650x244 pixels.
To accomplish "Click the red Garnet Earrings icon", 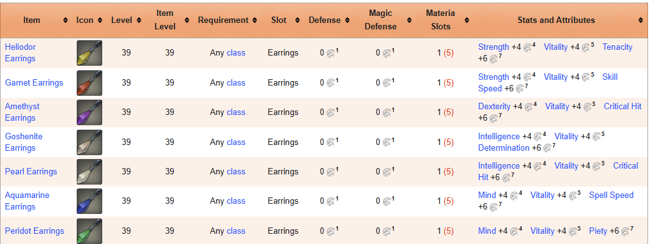I will [89, 83].
